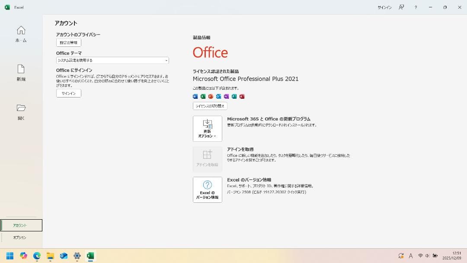The width and height of the screenshot is (467, 263).
Task: Open the 更新オプション dropdown menu
Action: point(208,129)
